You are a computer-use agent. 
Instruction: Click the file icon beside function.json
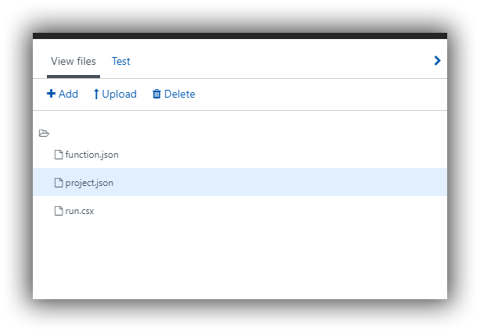pos(59,155)
